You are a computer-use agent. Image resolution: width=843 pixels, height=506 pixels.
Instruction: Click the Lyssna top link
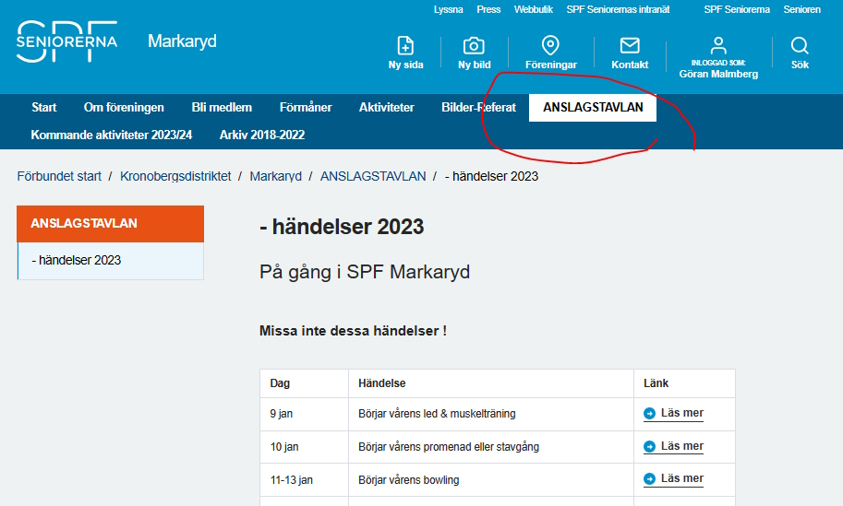point(449,9)
